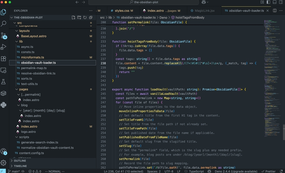Collapse all folders in explorer
Image resolution: width=285 pixels, height=173 pixels.
click(90, 17)
